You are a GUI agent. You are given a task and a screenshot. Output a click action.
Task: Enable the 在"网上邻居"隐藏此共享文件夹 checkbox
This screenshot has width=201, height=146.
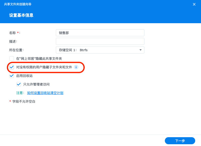tap(12, 59)
